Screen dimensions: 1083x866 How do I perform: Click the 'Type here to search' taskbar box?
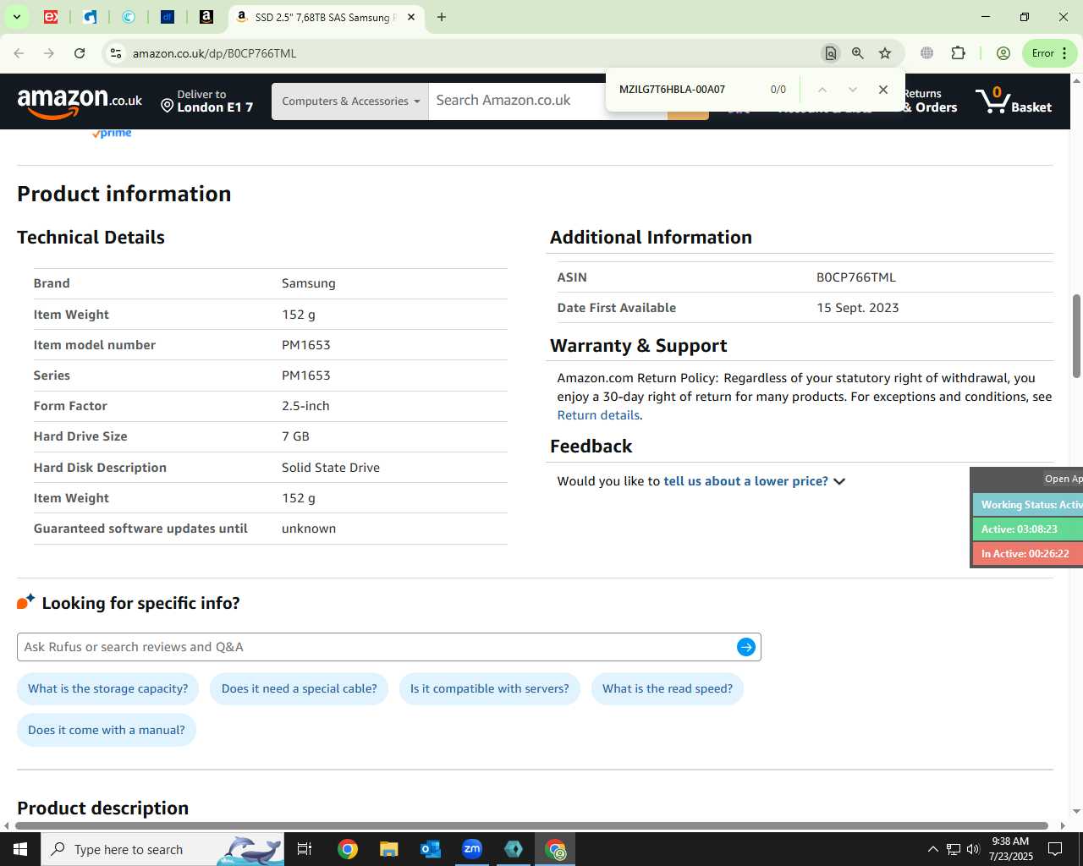[x=162, y=849]
